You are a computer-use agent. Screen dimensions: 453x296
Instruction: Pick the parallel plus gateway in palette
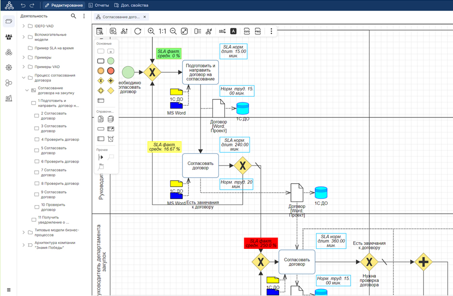point(111,81)
